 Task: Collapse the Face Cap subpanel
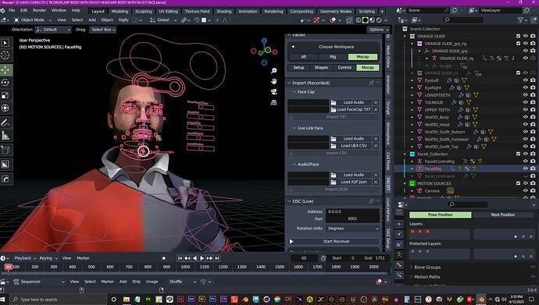[294, 92]
